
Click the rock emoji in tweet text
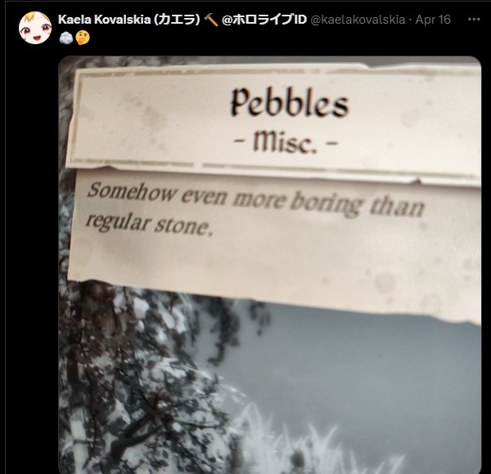point(65,38)
